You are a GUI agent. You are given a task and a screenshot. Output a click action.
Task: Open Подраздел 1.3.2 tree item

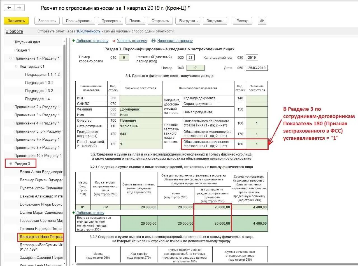[x=39, y=91]
